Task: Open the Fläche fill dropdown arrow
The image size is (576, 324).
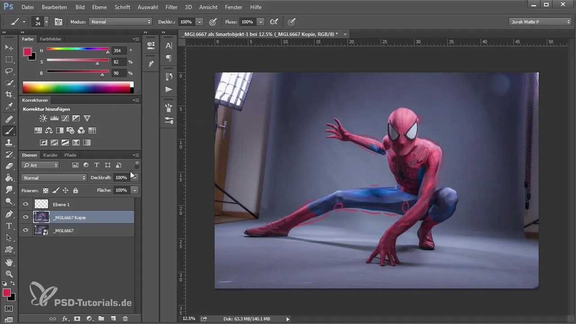Action: (134, 190)
